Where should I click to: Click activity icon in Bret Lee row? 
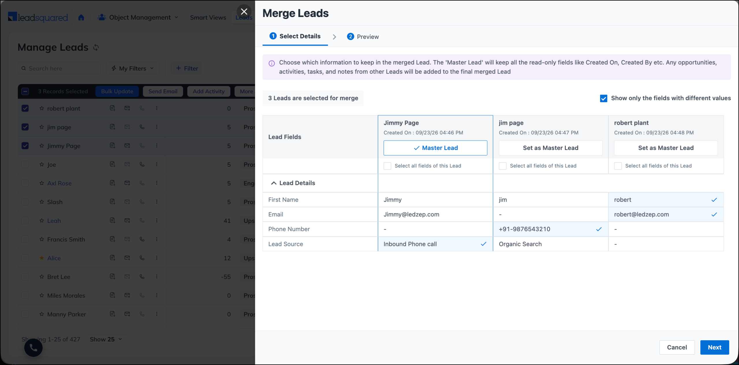point(112,276)
